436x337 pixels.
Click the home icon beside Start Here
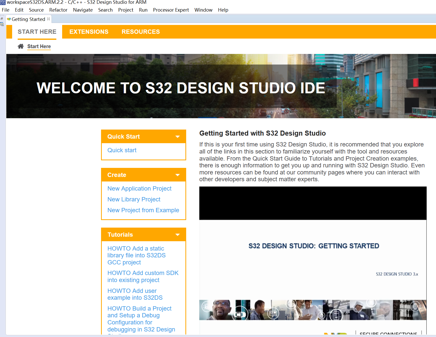tap(21, 46)
